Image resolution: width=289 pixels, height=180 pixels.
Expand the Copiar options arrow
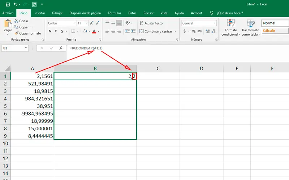[32, 27]
